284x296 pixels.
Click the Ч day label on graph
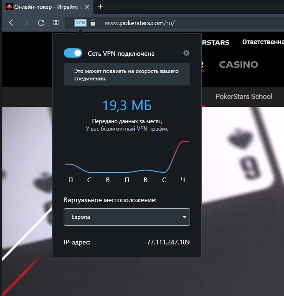pyautogui.click(x=183, y=180)
